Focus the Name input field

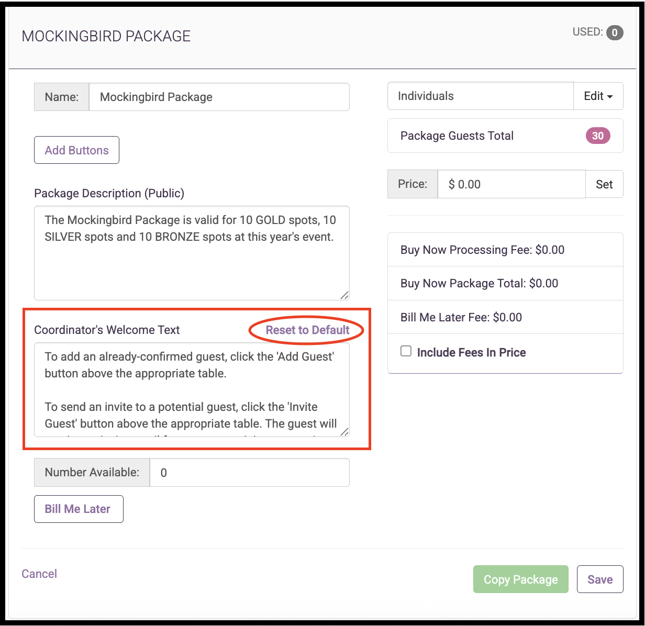[x=219, y=97]
